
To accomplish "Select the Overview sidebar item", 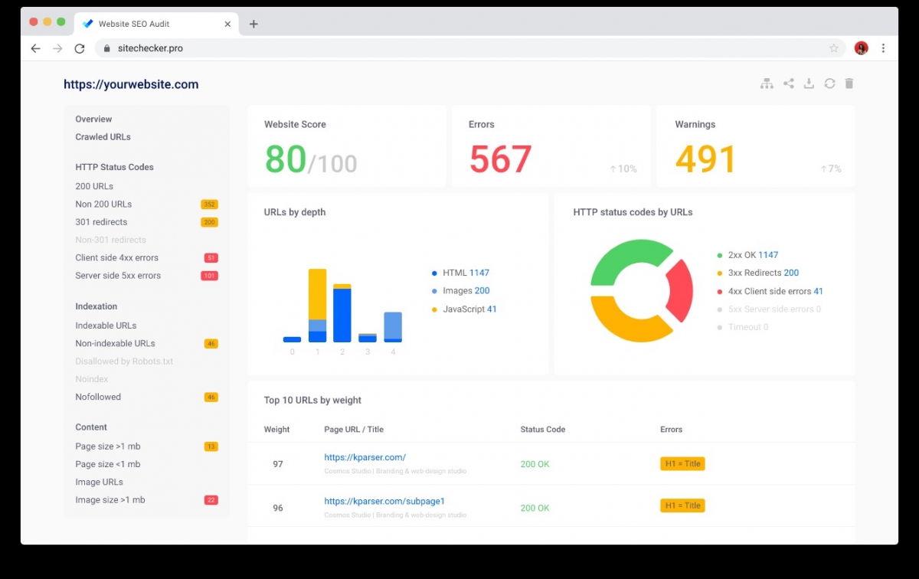I will point(93,119).
